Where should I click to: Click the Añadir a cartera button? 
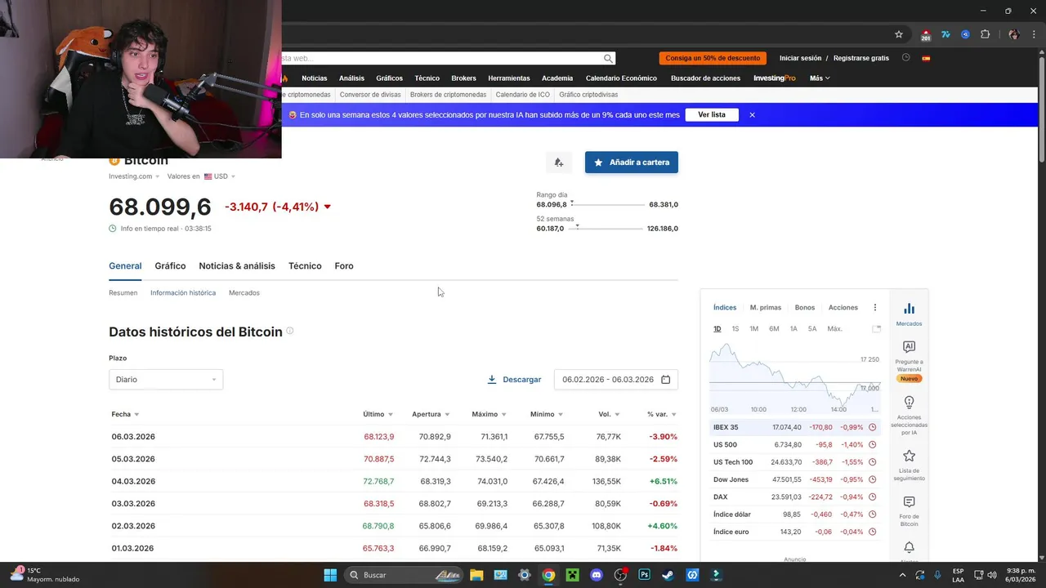click(632, 162)
